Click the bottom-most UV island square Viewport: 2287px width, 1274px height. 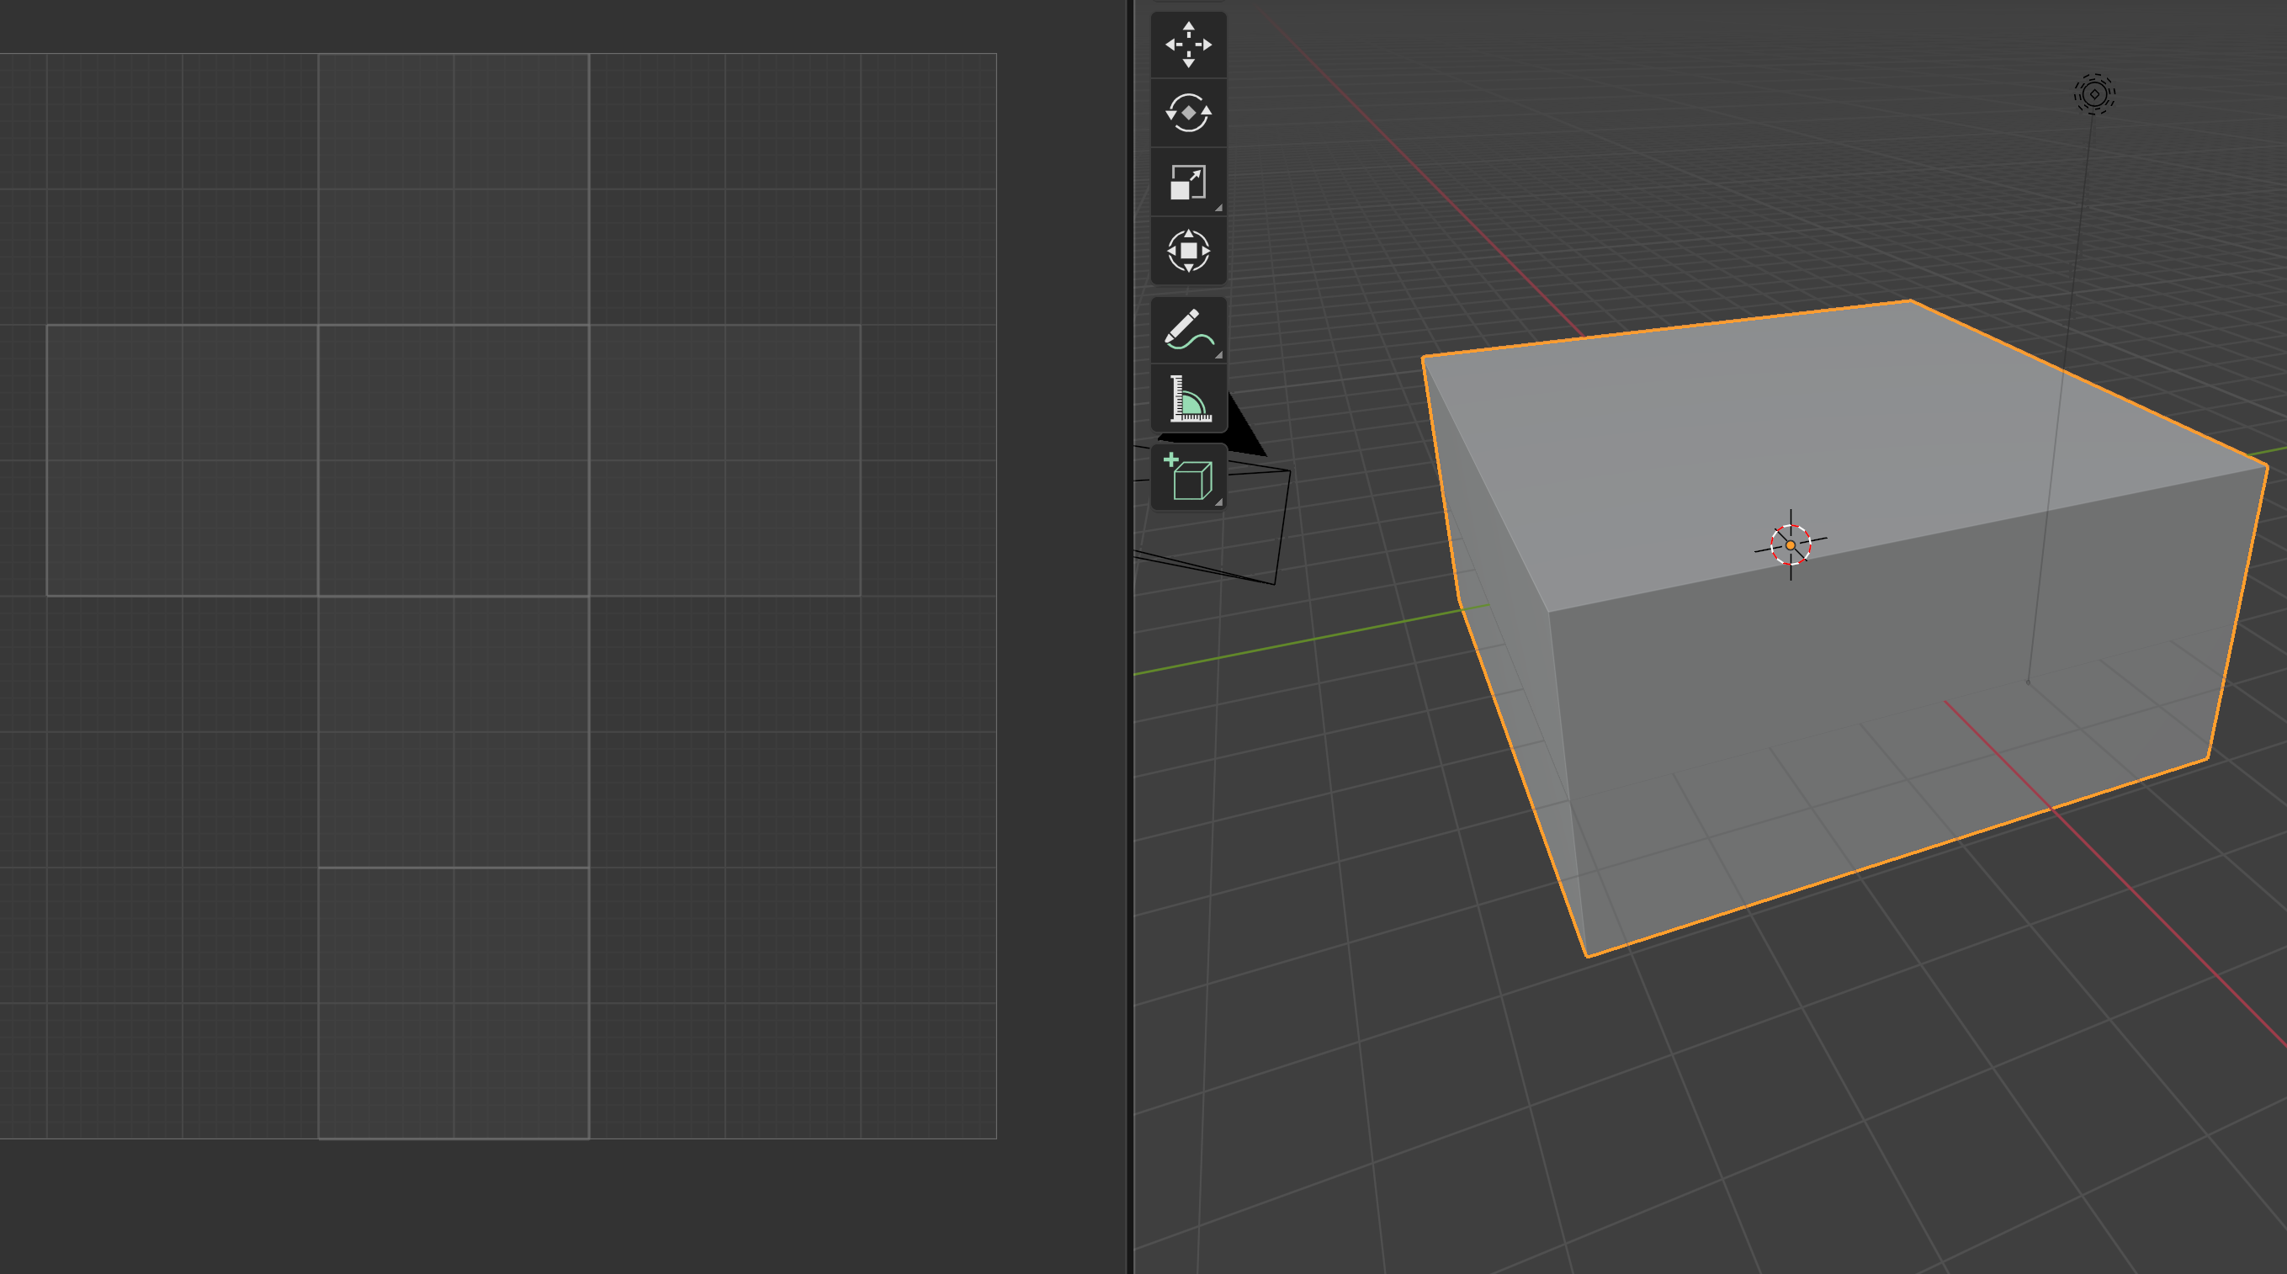click(453, 1003)
